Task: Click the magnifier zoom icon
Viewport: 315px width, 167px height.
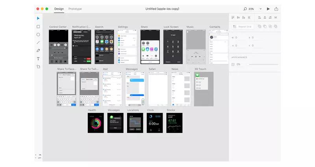Action: pyautogui.click(x=245, y=9)
